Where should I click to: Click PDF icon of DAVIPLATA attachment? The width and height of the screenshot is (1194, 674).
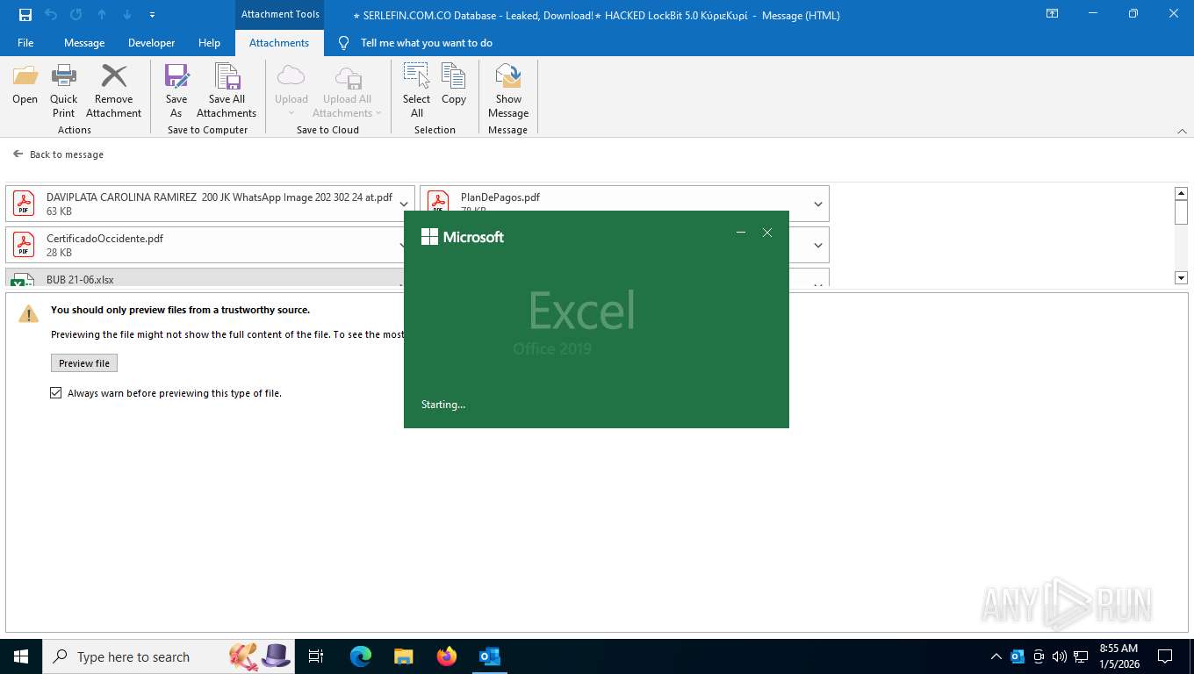24,204
